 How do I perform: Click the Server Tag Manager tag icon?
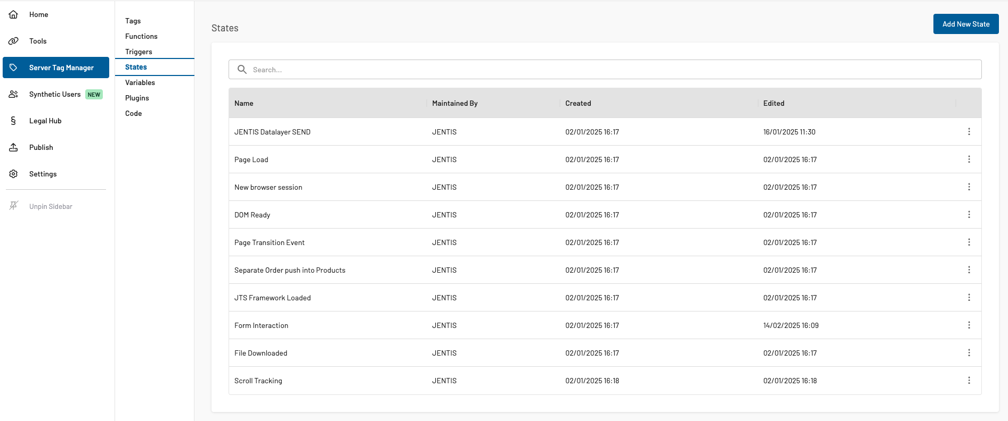(13, 68)
